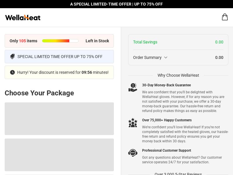Click the price tag offer icon
This screenshot has height=175, width=233.
[12, 57]
